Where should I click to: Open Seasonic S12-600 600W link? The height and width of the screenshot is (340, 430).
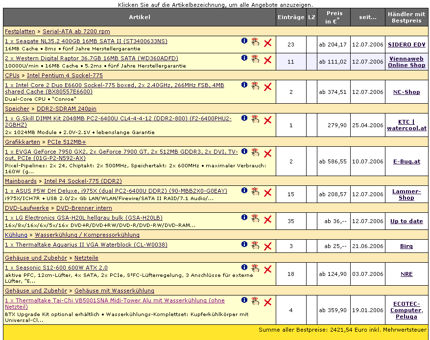tap(56, 268)
